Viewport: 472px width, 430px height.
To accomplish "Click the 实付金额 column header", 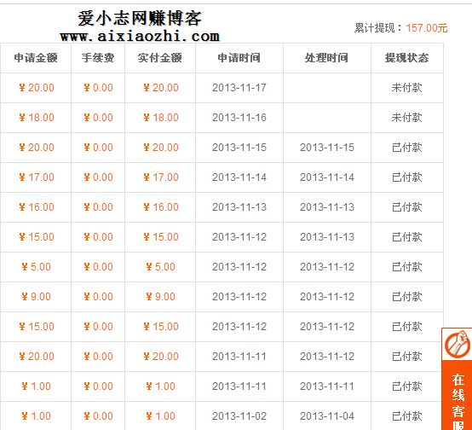I will pos(160,58).
